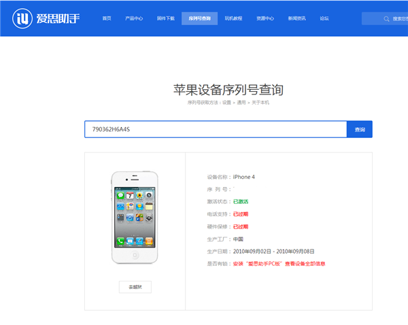Click the iPhone 4 device name
408x325 pixels.
(244, 177)
